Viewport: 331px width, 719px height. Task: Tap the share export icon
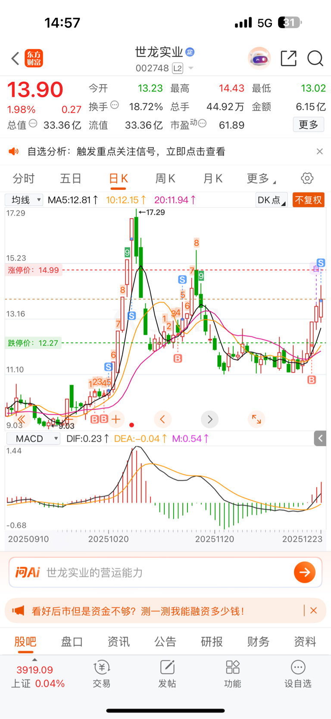tap(288, 58)
